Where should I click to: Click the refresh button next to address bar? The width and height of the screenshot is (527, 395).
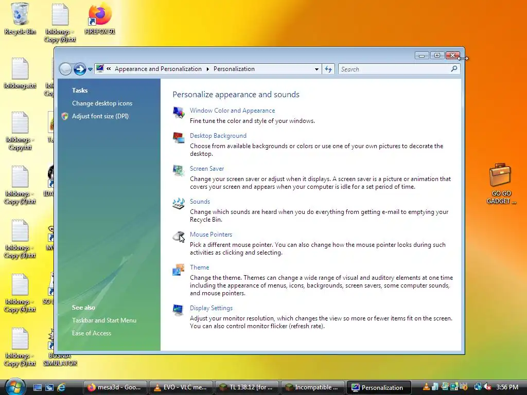point(328,69)
